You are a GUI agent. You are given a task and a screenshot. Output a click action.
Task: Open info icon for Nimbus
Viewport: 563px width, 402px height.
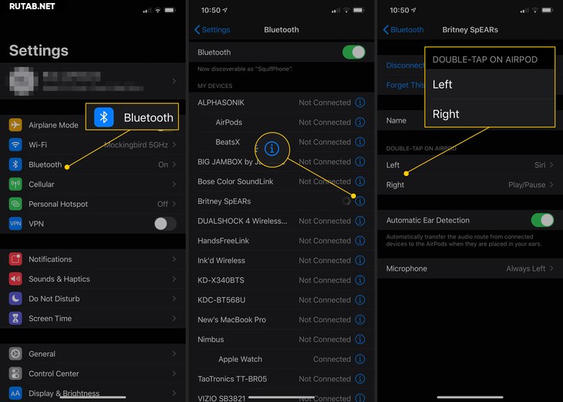tap(359, 340)
